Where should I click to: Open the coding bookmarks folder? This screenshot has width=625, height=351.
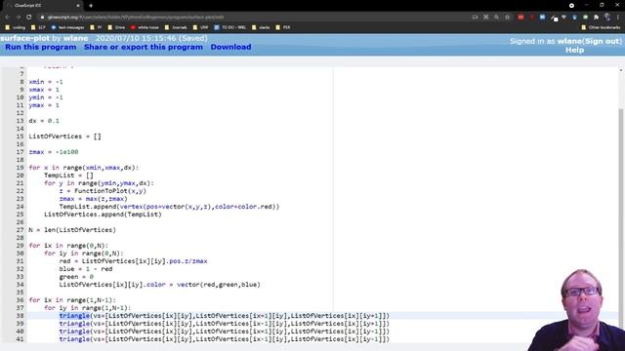pos(16,27)
